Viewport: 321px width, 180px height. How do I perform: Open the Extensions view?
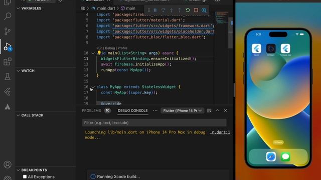point(8,61)
